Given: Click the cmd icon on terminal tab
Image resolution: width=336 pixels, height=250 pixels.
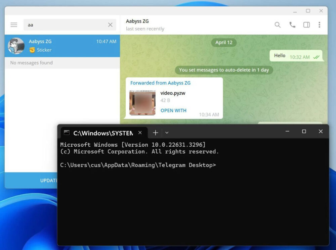Looking at the screenshot, I should click(67, 133).
